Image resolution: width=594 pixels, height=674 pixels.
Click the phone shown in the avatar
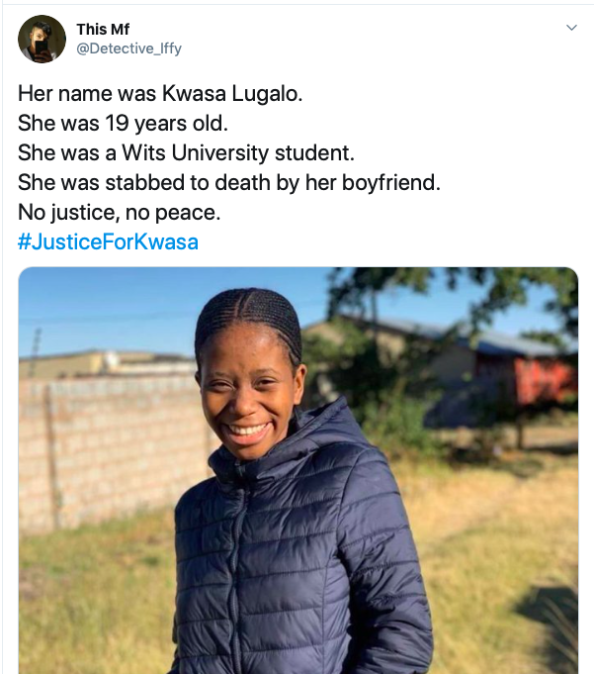click(42, 47)
